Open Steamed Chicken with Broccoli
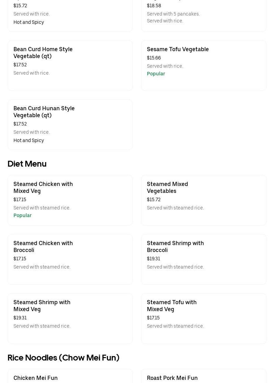The width and height of the screenshot is (278, 383). tap(43, 246)
